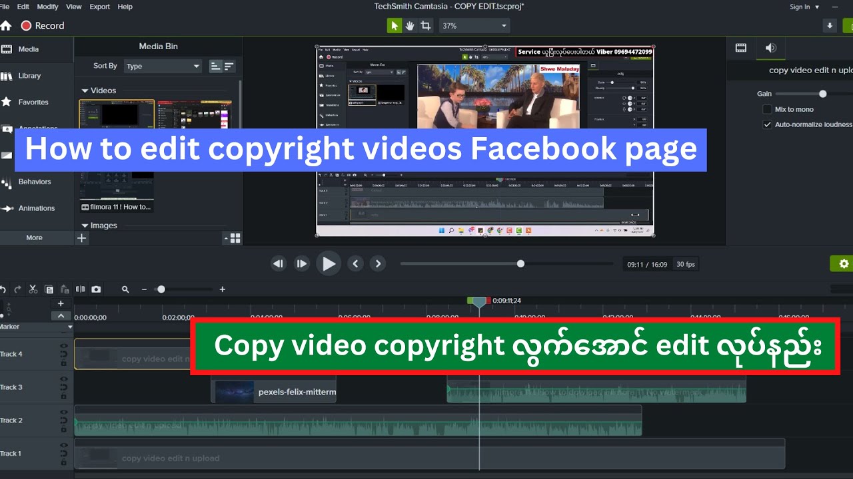Screen dimensions: 853x479
Task: Split the clip at playhead
Action: (81, 289)
